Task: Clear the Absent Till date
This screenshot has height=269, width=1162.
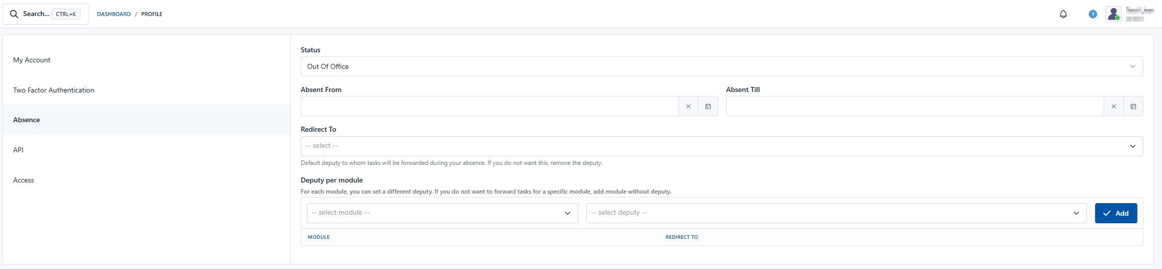Action: click(x=1113, y=106)
